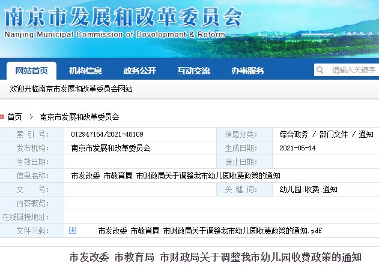Click the 2021-05-14 creation date value
This screenshot has width=379, height=266.
pyautogui.click(x=297, y=148)
